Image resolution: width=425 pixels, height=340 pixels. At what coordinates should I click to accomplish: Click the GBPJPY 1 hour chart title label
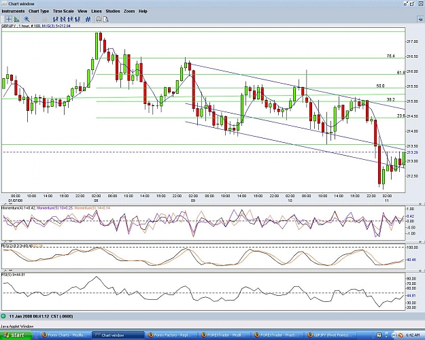coord(21,26)
